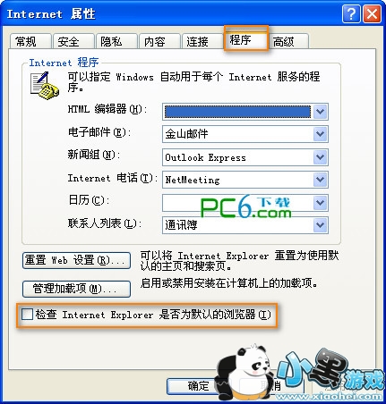Screen dimensions: 386x404
Task: Expand the HTML 编辑器 dropdown arrow
Action: point(320,112)
